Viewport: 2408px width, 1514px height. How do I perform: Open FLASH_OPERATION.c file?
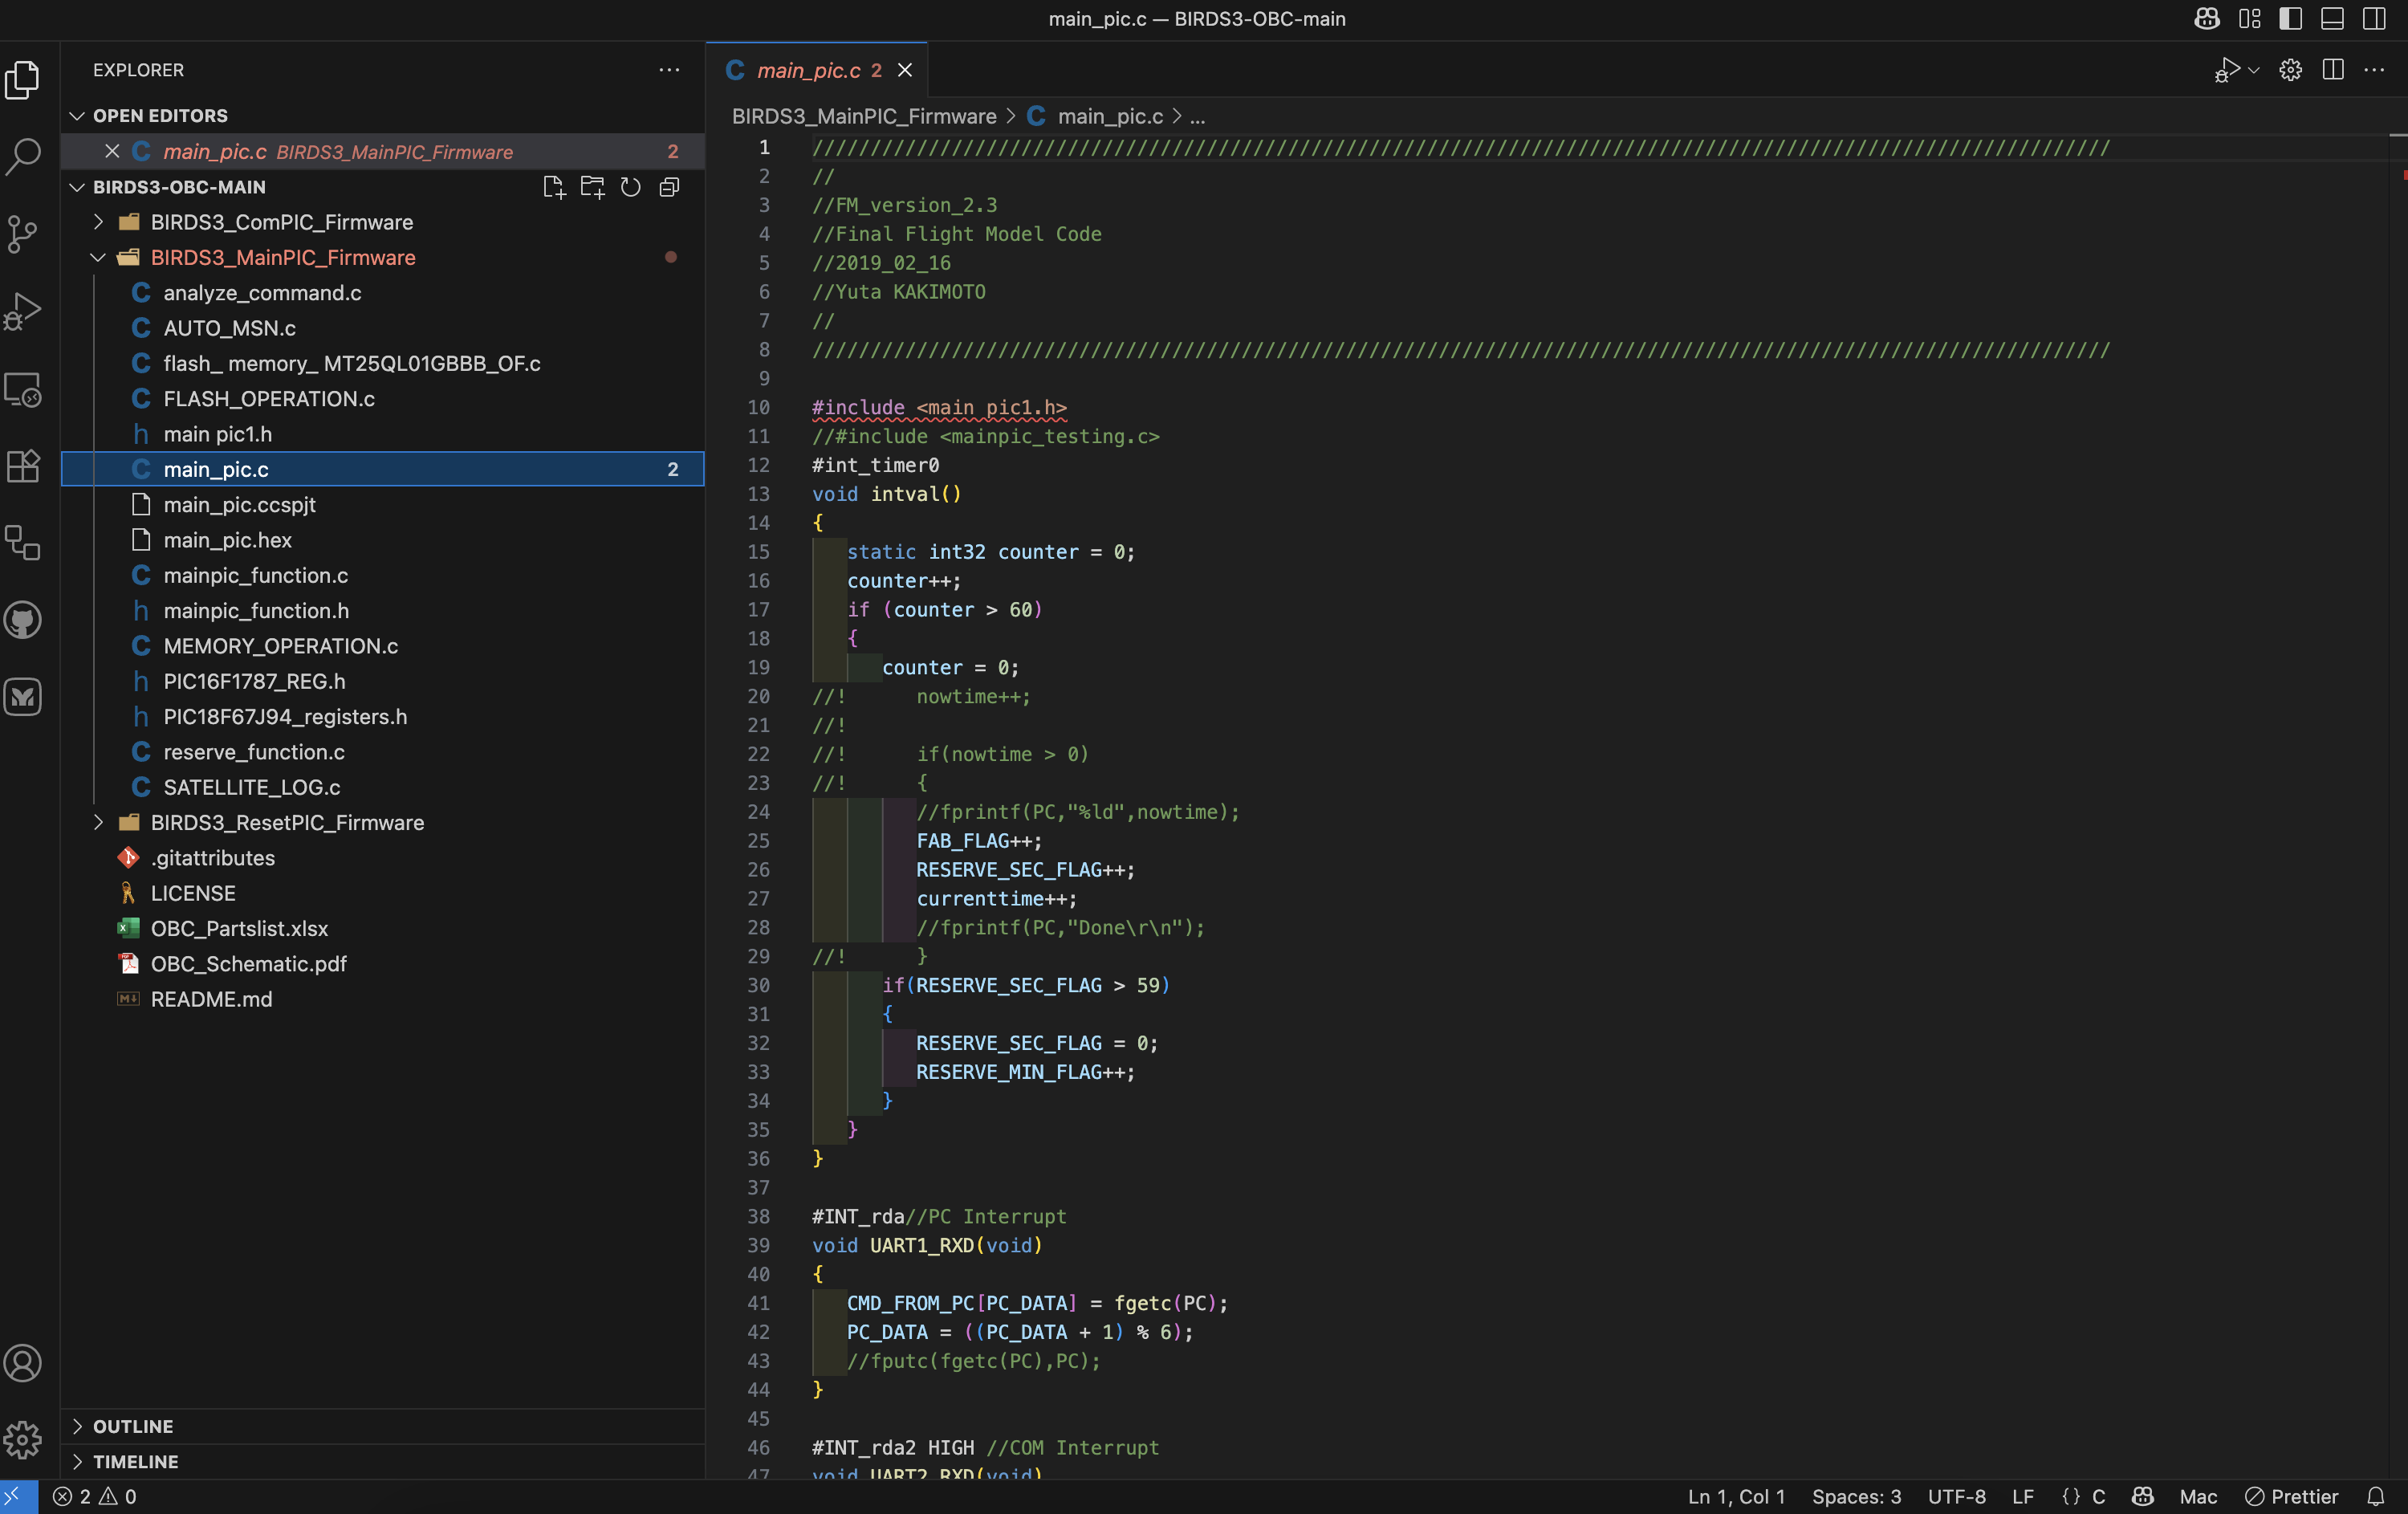coord(269,399)
